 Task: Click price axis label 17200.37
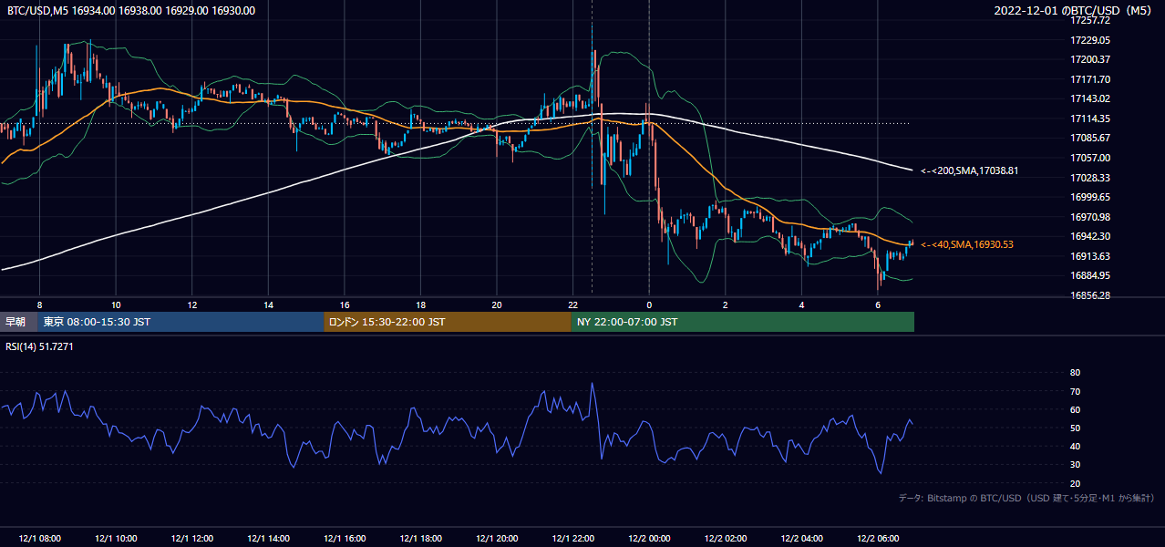[x=1090, y=59]
